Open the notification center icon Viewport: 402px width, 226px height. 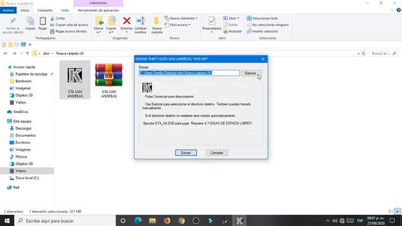click(392, 220)
